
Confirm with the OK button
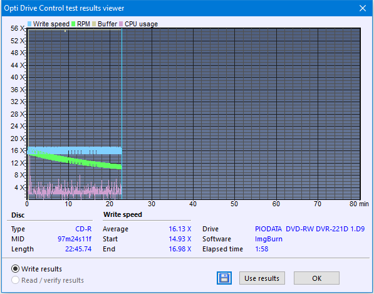click(x=316, y=278)
